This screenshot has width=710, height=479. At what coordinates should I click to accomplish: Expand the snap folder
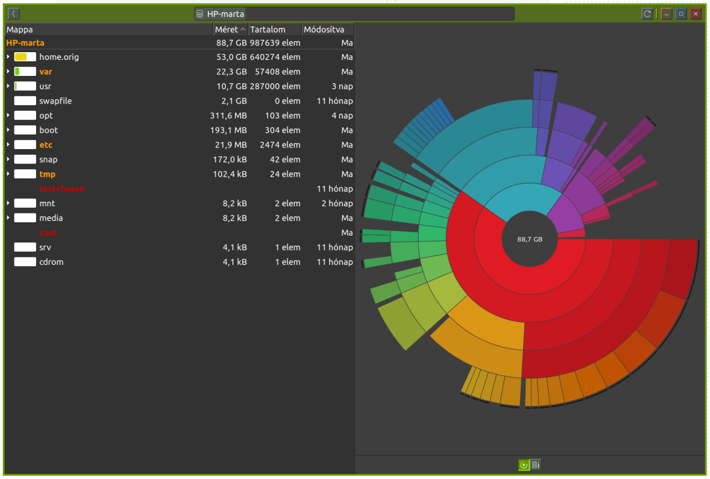(8, 160)
